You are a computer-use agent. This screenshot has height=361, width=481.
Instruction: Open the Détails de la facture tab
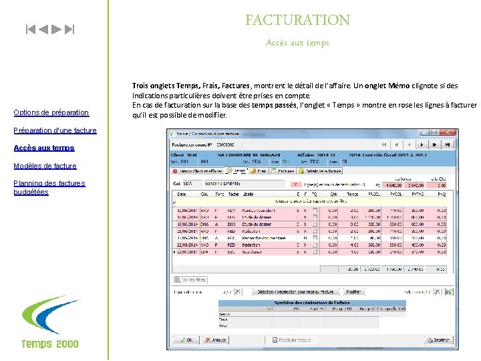[320, 171]
